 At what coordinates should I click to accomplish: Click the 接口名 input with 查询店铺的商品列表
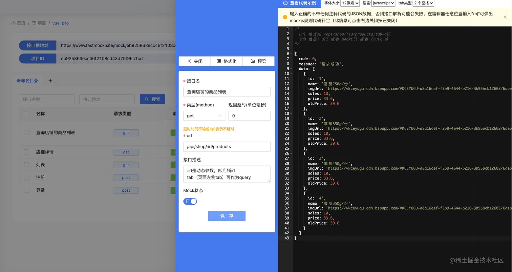[227, 92]
